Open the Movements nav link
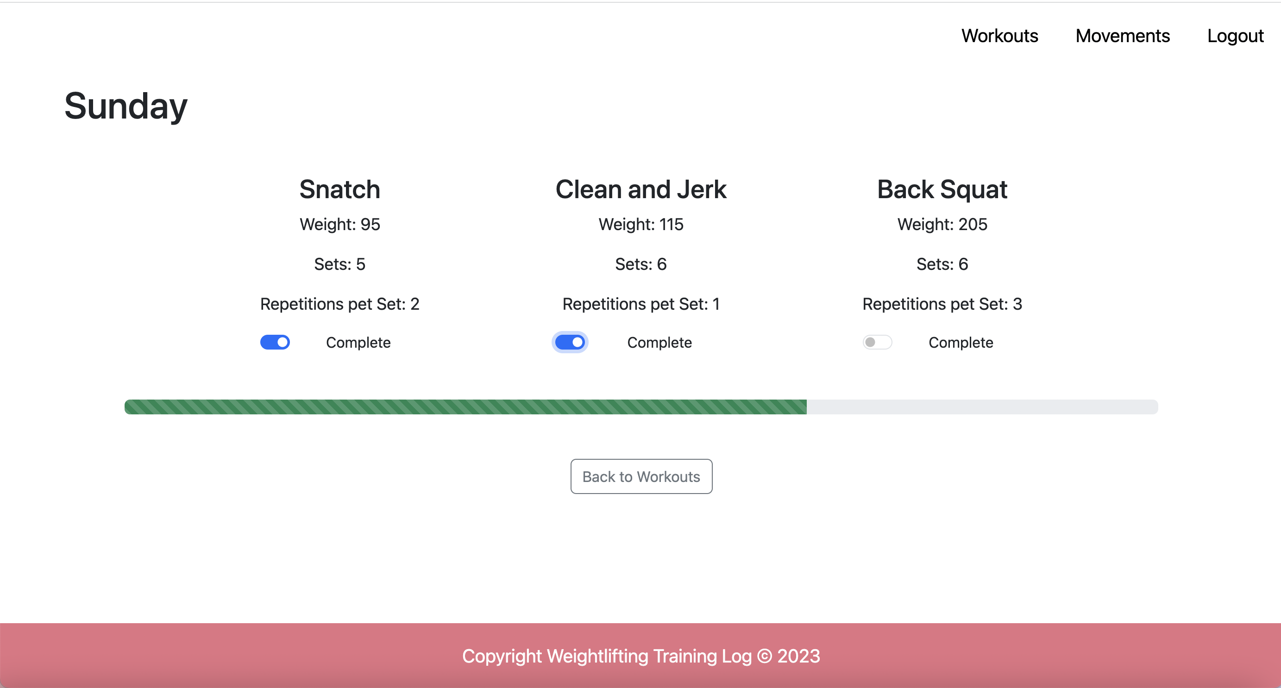 click(1122, 36)
